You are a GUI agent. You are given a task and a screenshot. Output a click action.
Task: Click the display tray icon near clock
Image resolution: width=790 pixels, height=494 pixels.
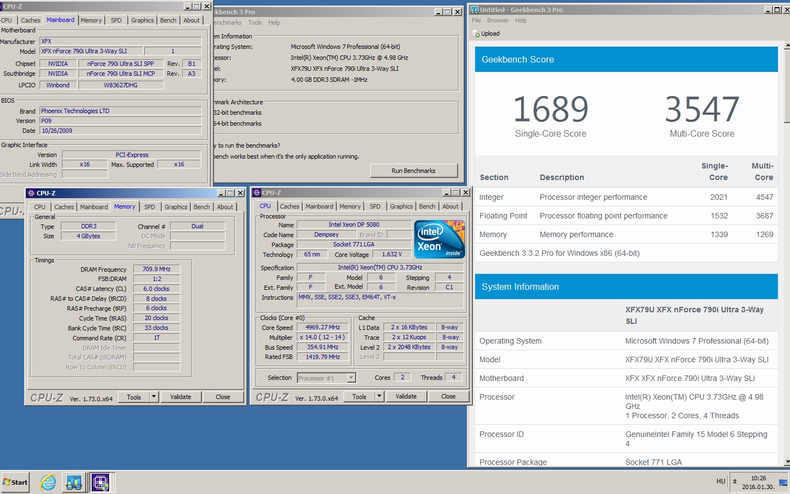click(783, 482)
